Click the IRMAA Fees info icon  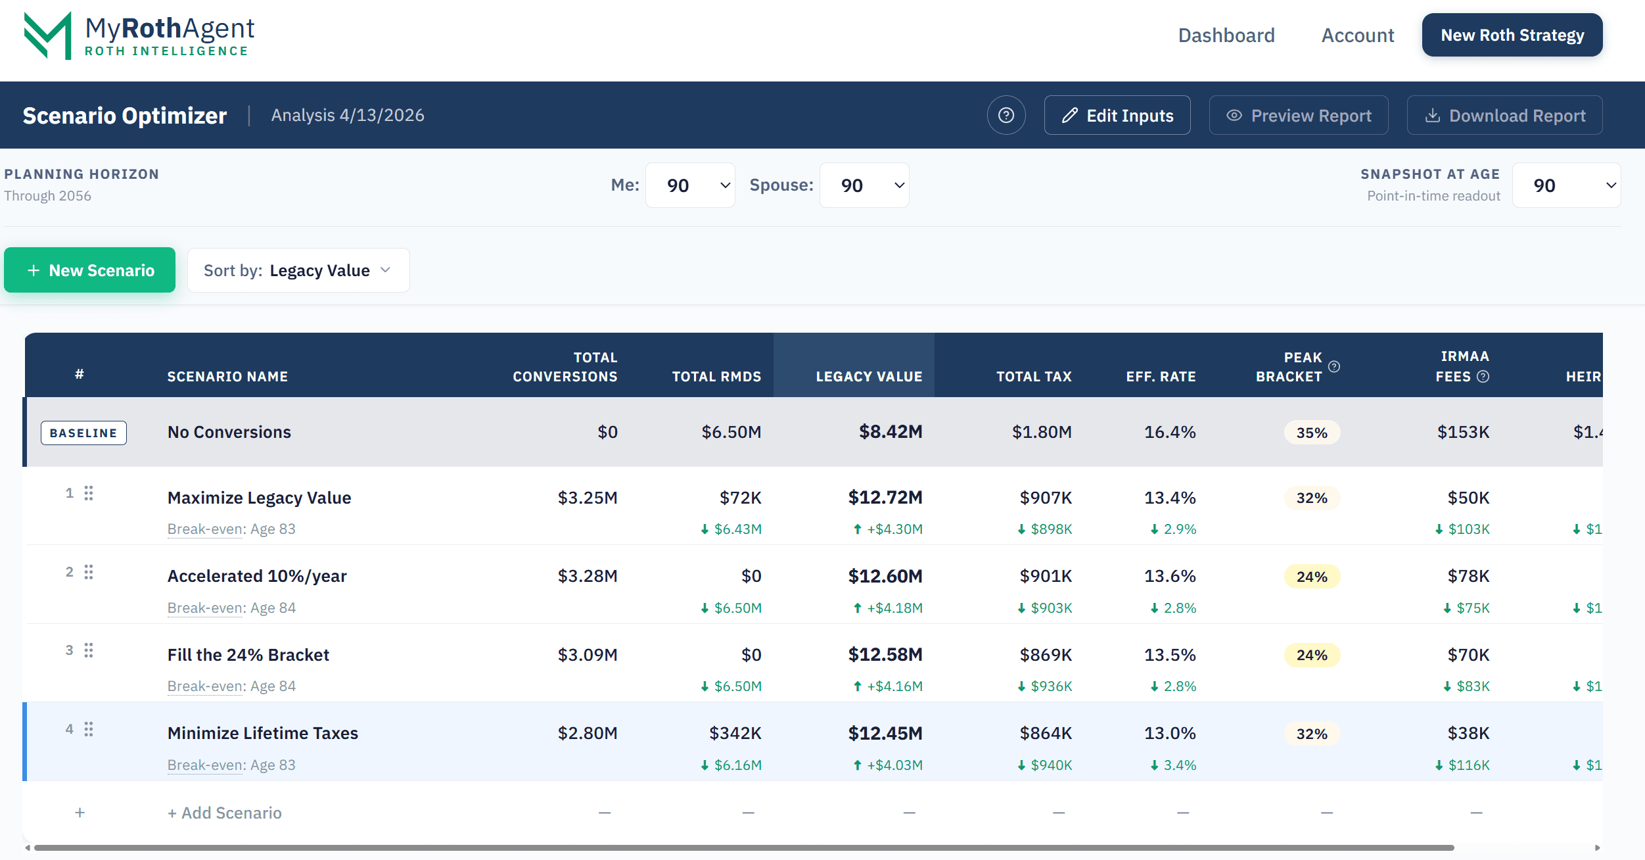pyautogui.click(x=1483, y=377)
